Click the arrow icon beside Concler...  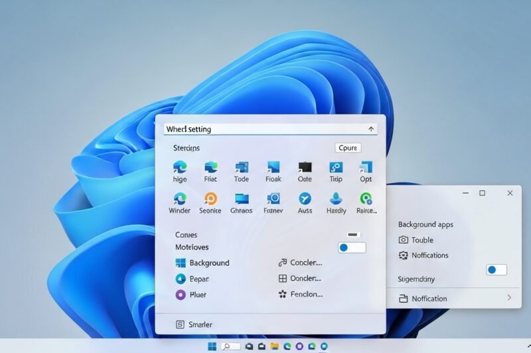pyautogui.click(x=283, y=262)
